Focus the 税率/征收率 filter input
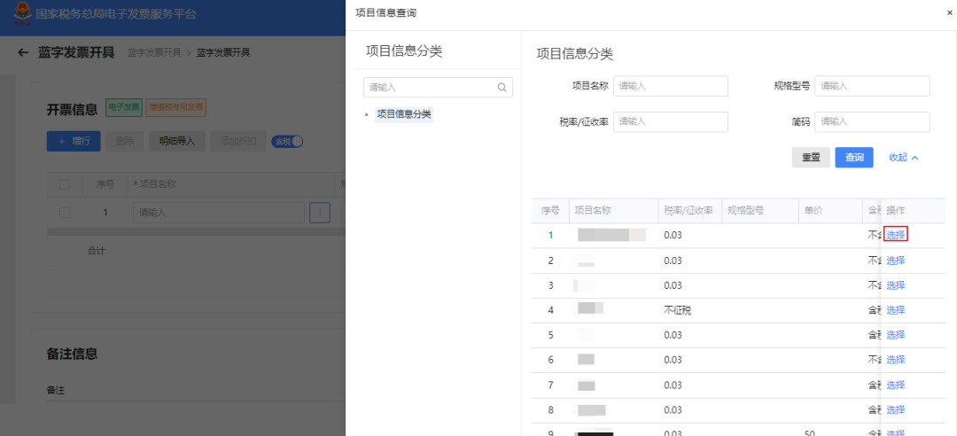This screenshot has height=436, width=957. (671, 121)
